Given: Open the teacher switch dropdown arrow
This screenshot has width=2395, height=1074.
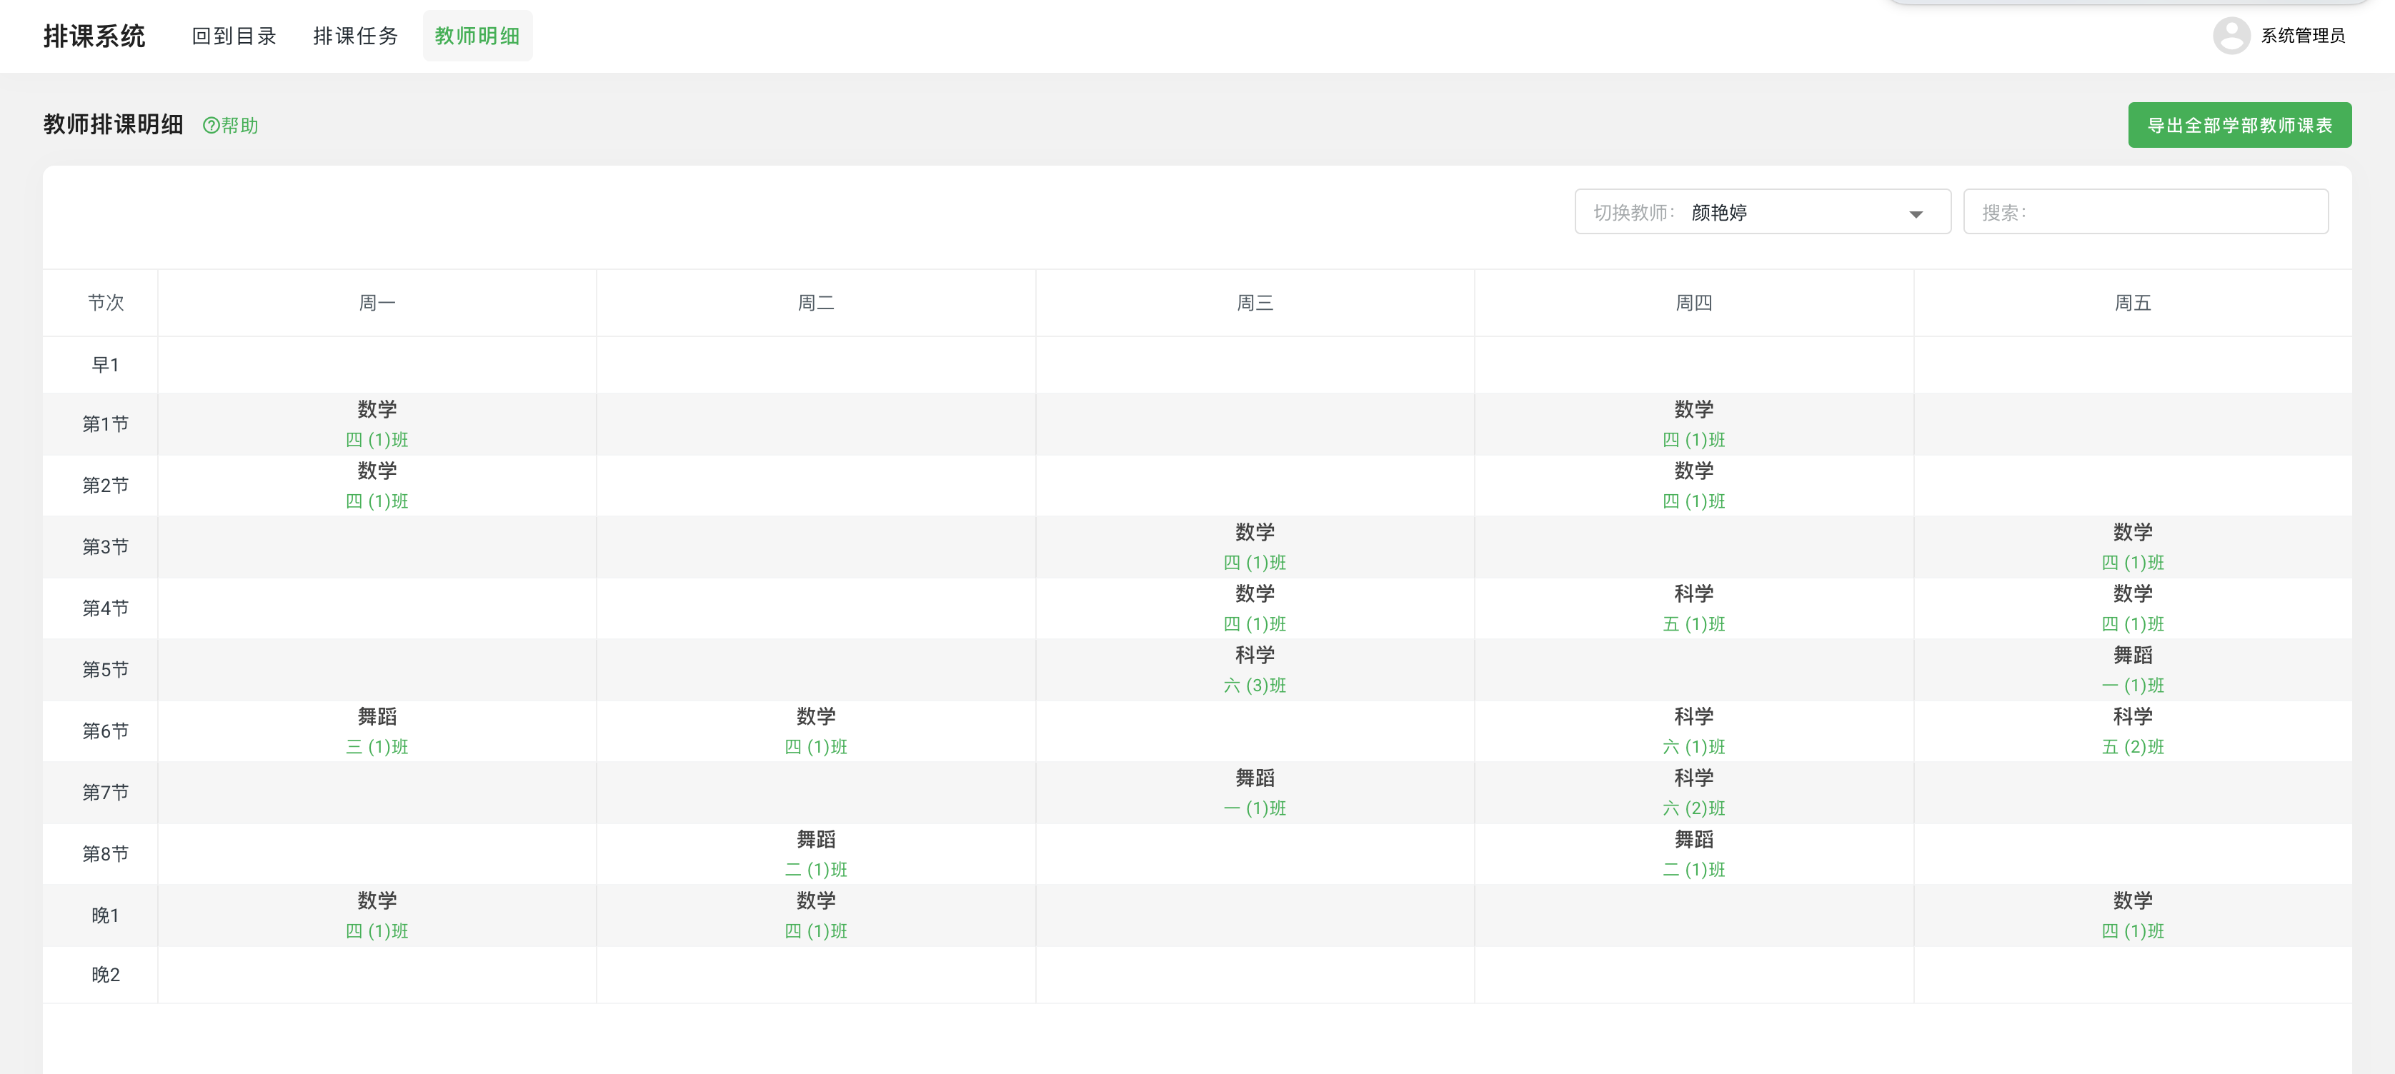Looking at the screenshot, I should (1916, 214).
